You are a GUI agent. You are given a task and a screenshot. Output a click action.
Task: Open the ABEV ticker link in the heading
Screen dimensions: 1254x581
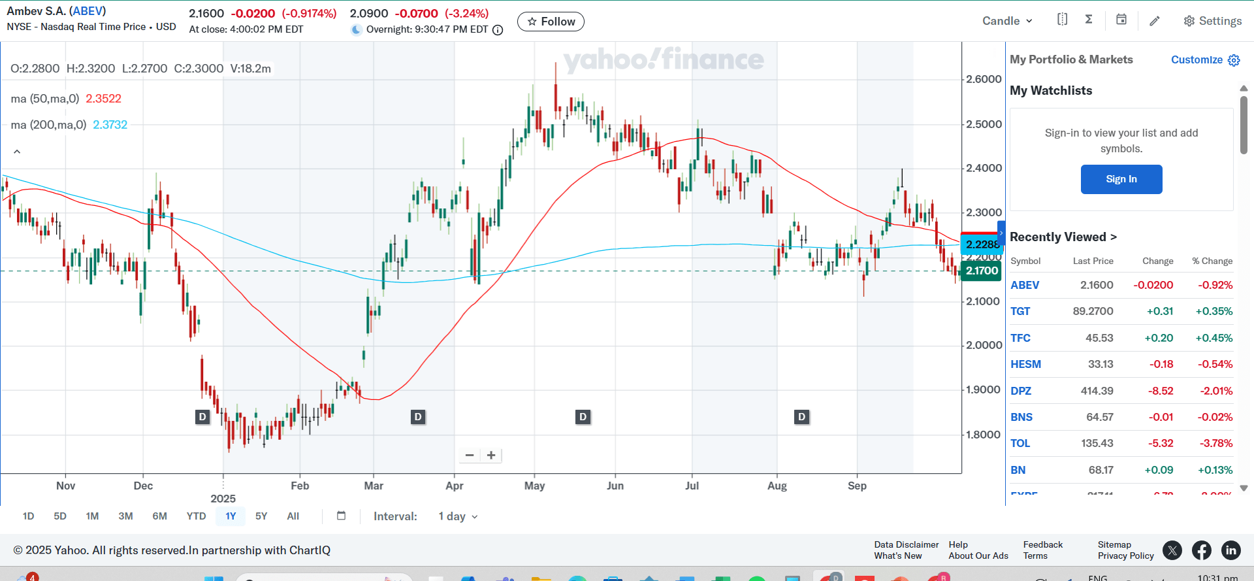88,11
